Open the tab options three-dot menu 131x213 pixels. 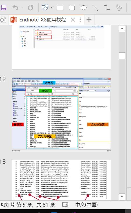point(80,20)
